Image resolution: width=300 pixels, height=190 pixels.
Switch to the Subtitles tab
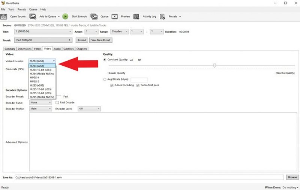[69, 49]
